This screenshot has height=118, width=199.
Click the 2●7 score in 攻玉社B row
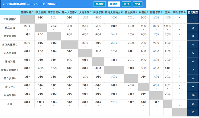point(85,85)
